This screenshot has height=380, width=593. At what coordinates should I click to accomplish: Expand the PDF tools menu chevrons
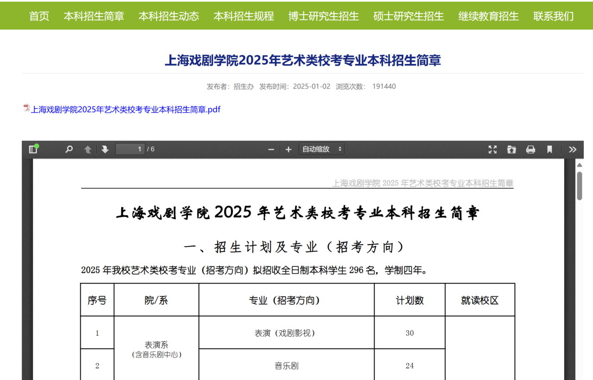coord(573,149)
